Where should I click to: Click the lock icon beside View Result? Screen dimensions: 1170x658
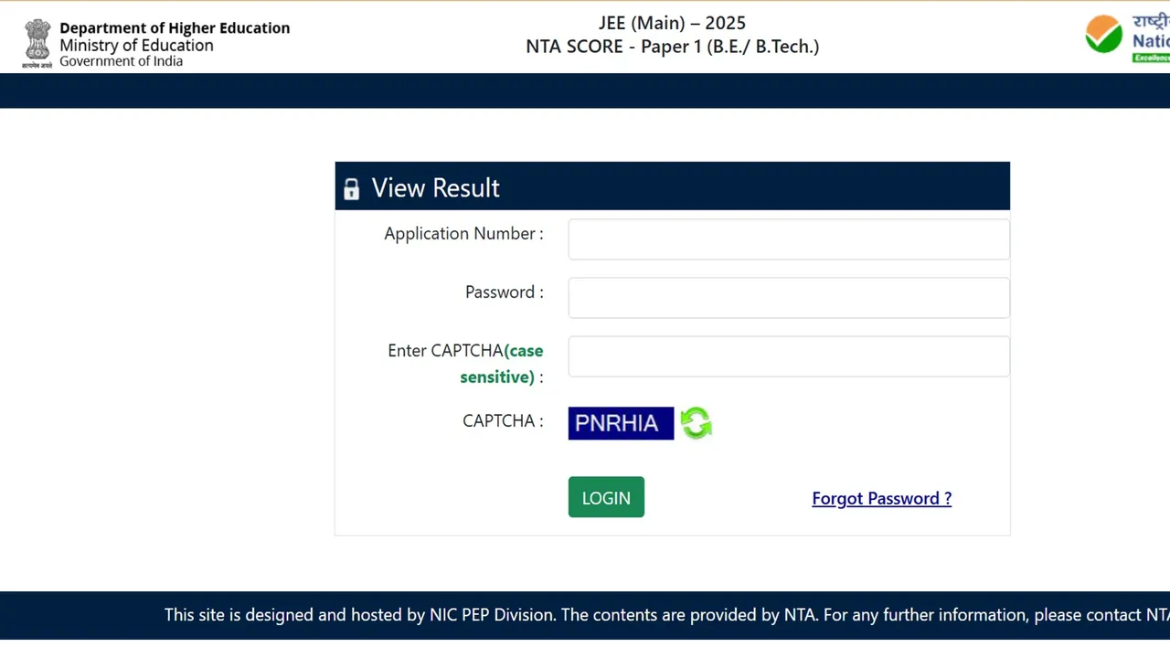[351, 188]
